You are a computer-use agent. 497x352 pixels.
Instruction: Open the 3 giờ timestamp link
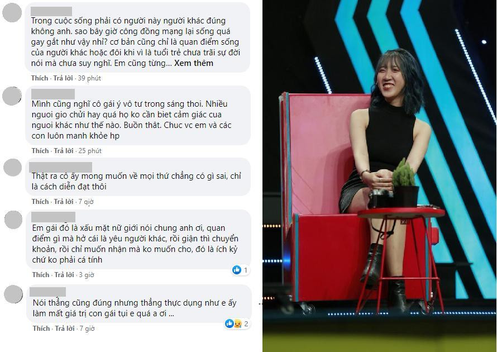(x=87, y=275)
